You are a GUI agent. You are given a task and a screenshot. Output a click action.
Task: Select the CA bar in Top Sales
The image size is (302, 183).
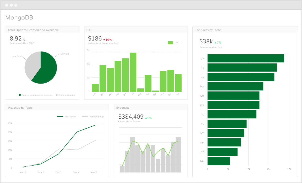[x=246, y=58]
